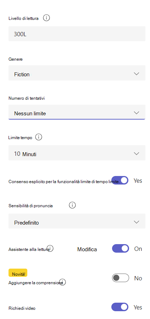Click info icon next to Assistente alla lettura

click(50, 248)
